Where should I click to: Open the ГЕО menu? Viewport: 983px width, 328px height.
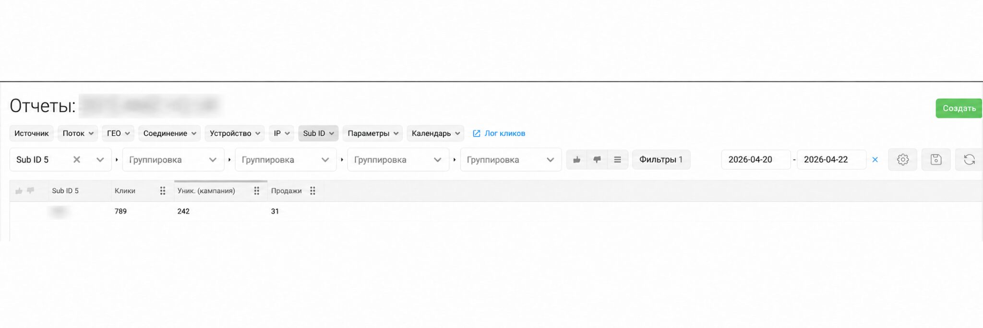tap(118, 133)
